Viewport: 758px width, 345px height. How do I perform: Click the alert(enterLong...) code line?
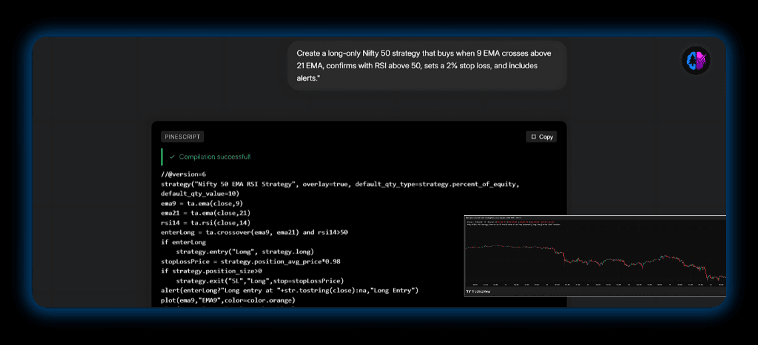tap(289, 291)
